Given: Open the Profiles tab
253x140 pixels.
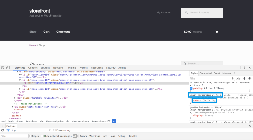Looking at the screenshot, I should tap(83, 68).
